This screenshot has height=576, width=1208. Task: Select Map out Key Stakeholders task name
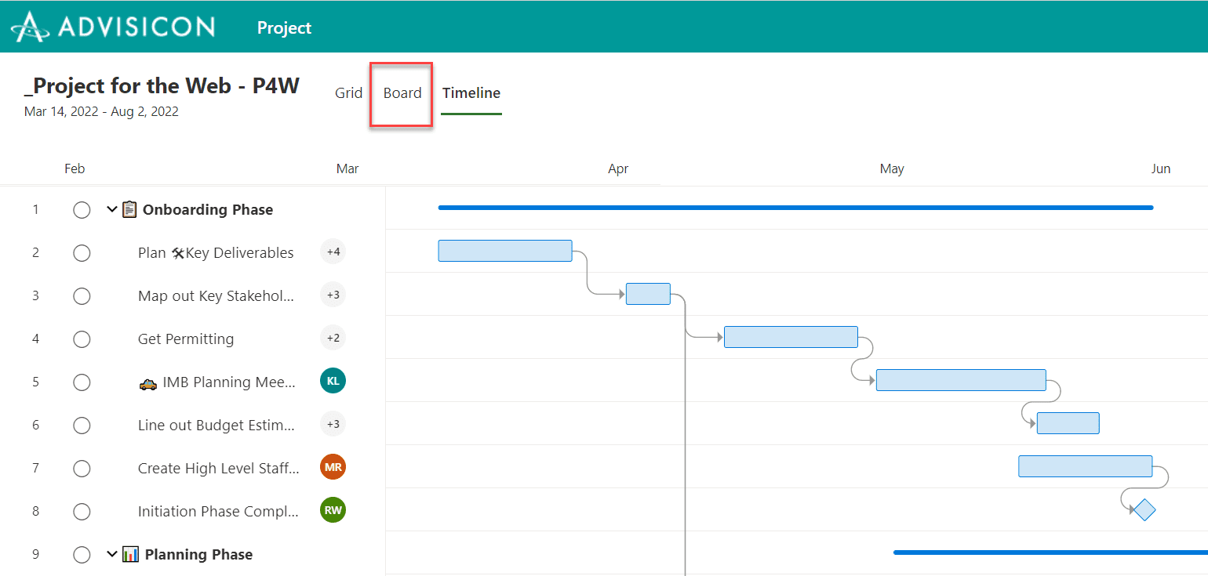click(x=216, y=296)
